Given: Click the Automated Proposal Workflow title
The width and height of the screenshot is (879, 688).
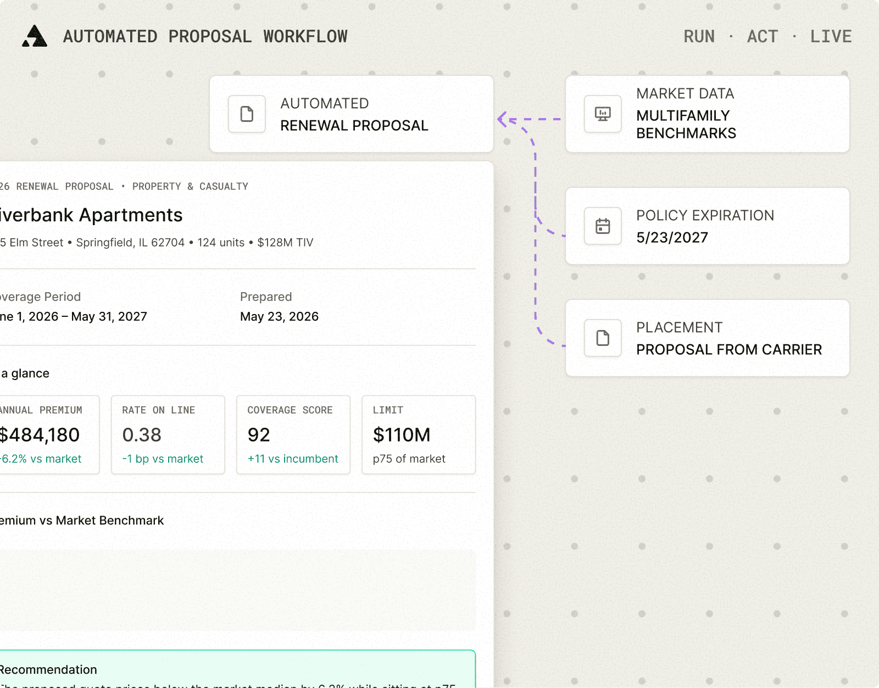Looking at the screenshot, I should pos(205,36).
